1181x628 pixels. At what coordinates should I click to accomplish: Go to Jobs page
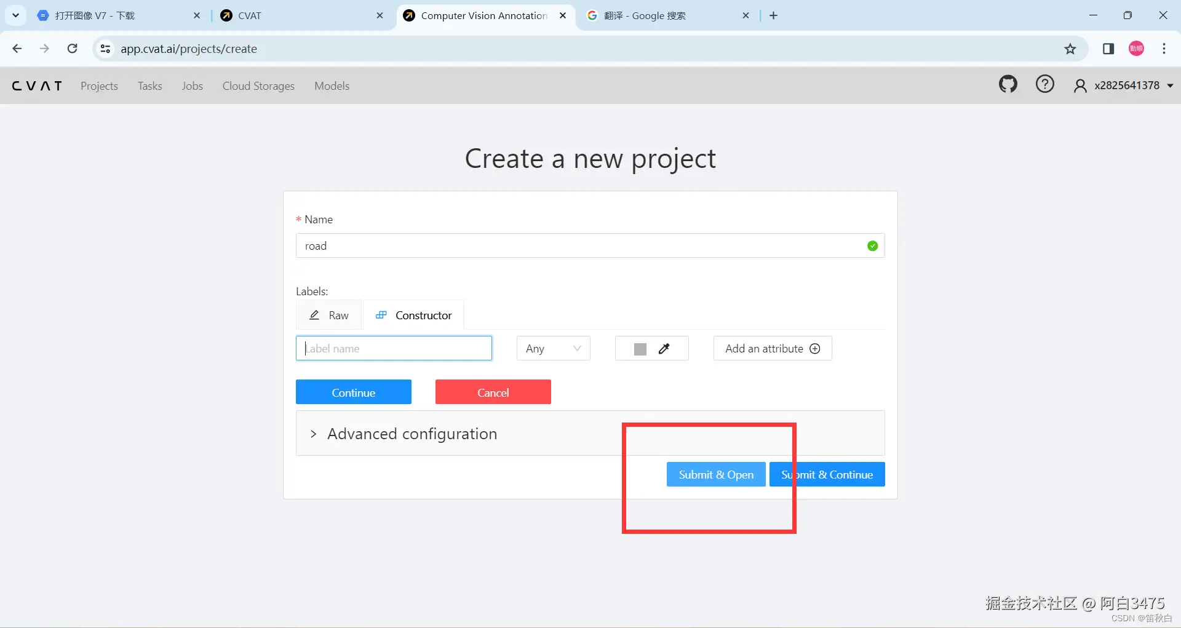click(192, 86)
